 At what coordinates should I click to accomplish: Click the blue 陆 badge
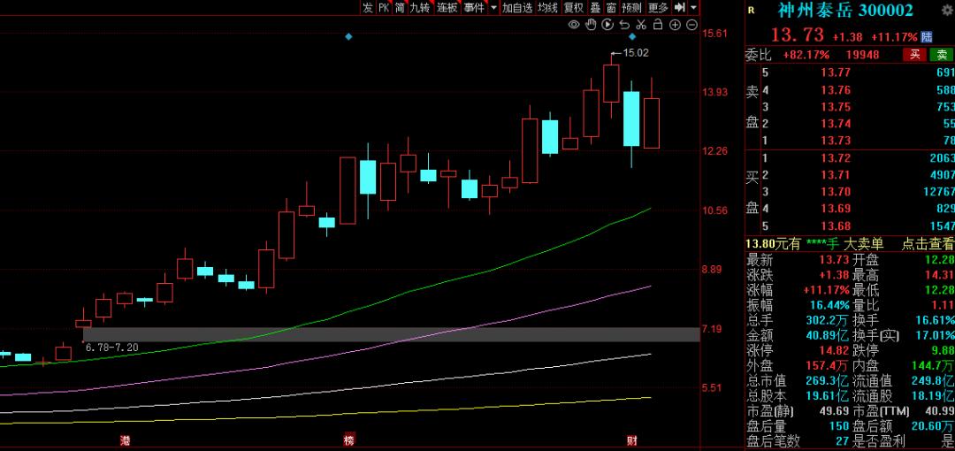927,36
